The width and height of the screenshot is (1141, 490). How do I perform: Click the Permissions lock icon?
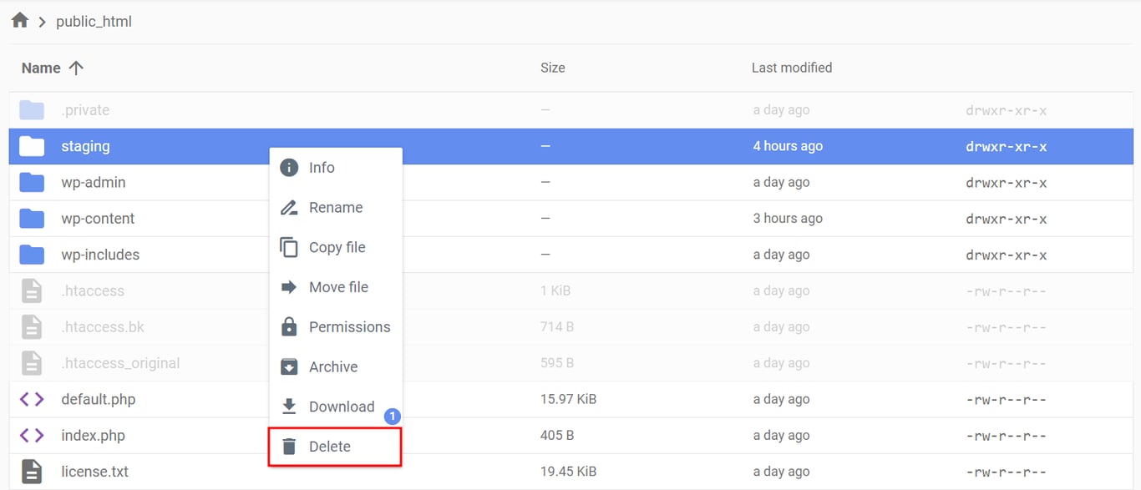point(288,326)
